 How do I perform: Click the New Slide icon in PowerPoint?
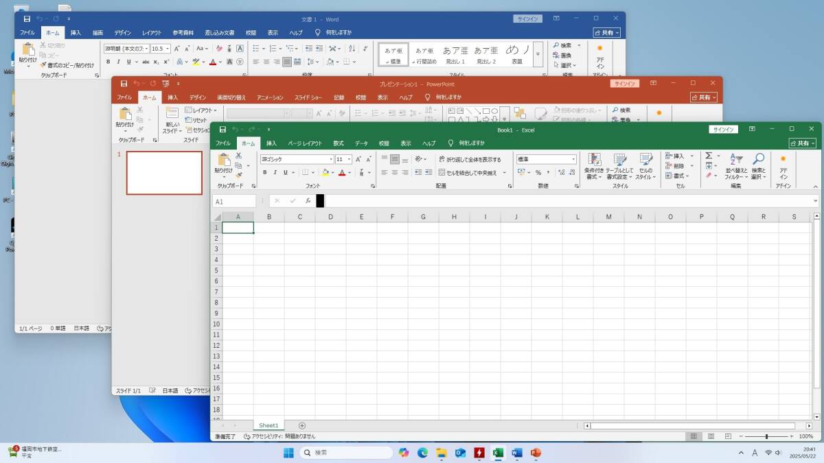[x=172, y=114]
